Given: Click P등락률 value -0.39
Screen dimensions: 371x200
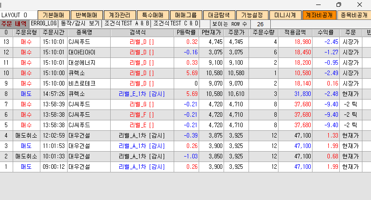Looking at the screenshot, I should click(190, 136).
